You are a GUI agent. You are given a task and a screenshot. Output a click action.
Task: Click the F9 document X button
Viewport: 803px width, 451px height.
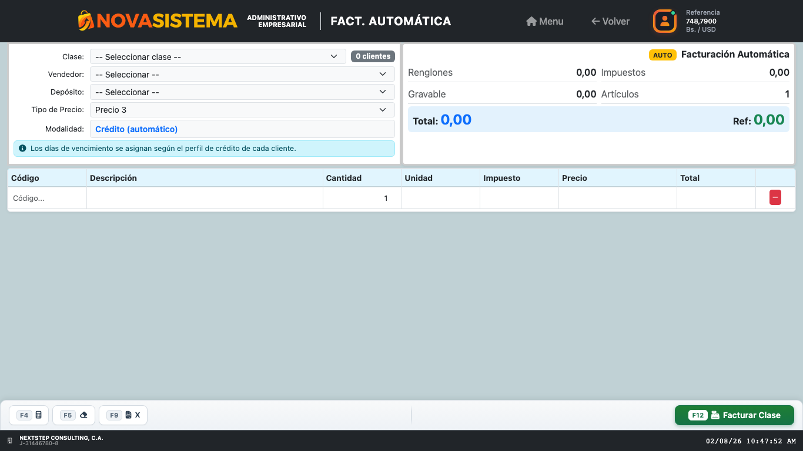[x=123, y=415]
